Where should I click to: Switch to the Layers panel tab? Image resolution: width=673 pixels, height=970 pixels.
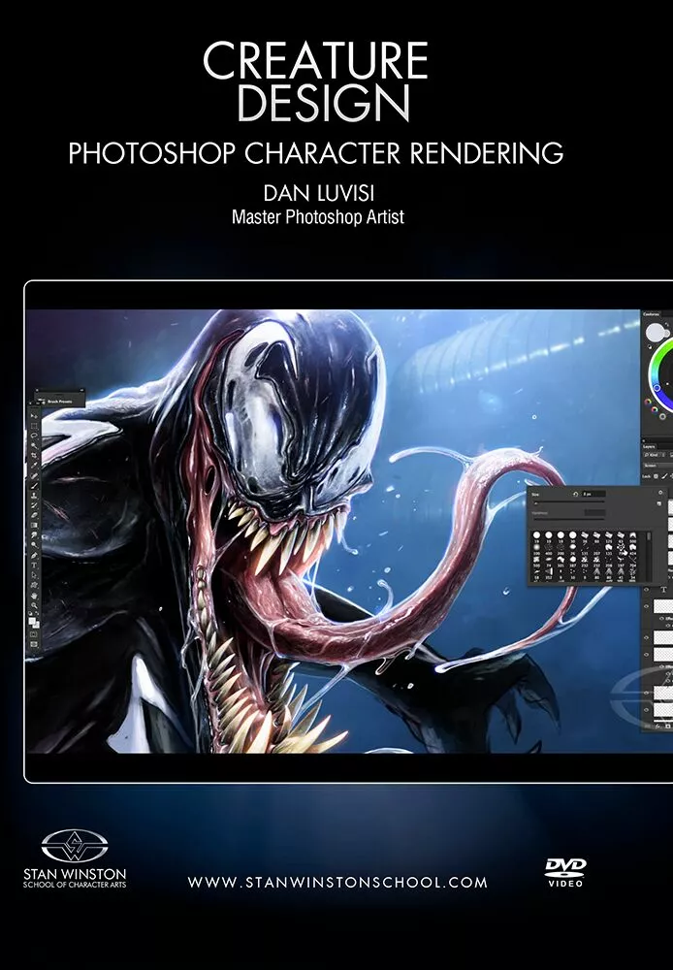point(649,446)
